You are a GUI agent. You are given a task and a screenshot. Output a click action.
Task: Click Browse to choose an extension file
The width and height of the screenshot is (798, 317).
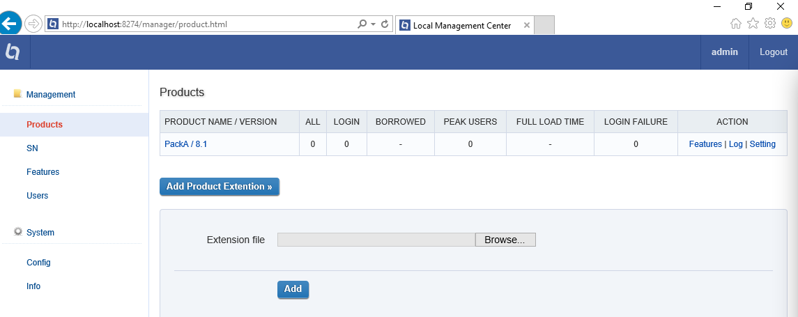tap(505, 240)
